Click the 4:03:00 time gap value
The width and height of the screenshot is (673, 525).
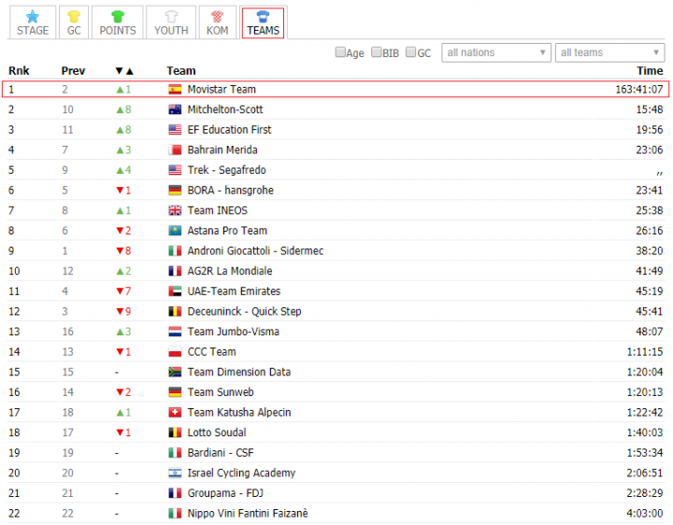pos(645,514)
